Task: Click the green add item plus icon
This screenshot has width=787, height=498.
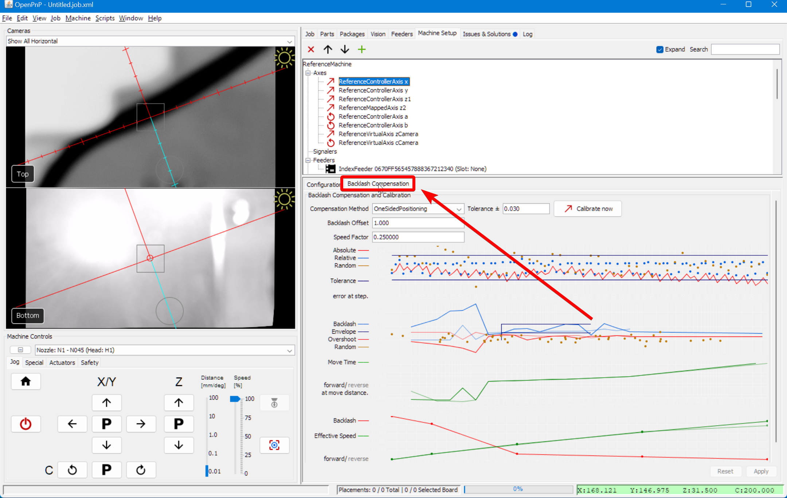Action: pos(361,49)
